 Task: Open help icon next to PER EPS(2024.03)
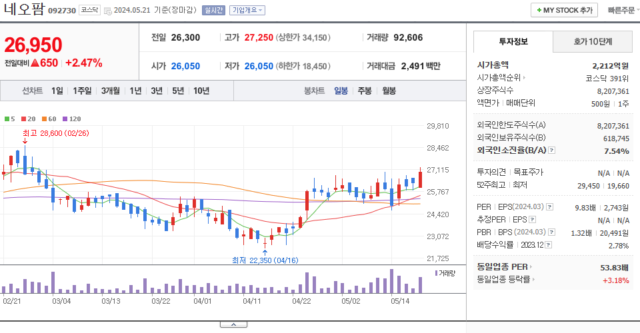tap(550, 207)
